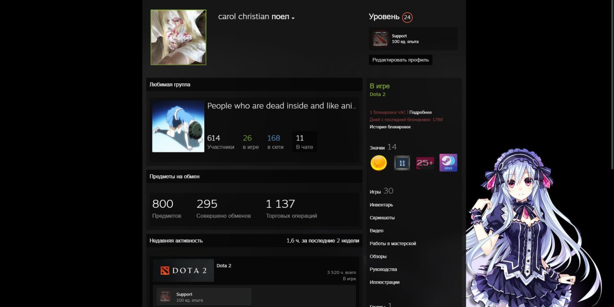Open Работы в мастерской link

[x=392, y=244]
